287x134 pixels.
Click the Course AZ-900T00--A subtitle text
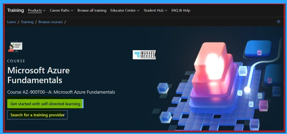point(61,92)
